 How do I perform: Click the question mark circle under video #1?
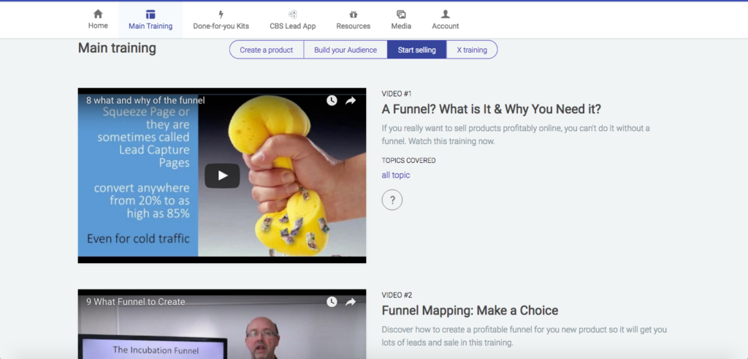[392, 200]
